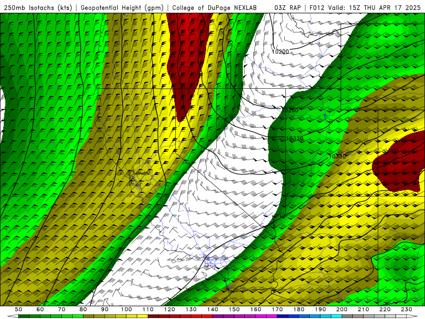Click the '170' value on the color scale
This screenshot has width=425, height=319.
[277, 309]
